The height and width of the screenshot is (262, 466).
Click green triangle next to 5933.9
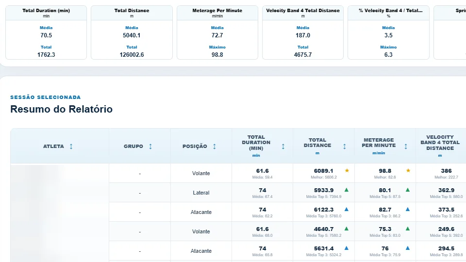[x=346, y=190]
